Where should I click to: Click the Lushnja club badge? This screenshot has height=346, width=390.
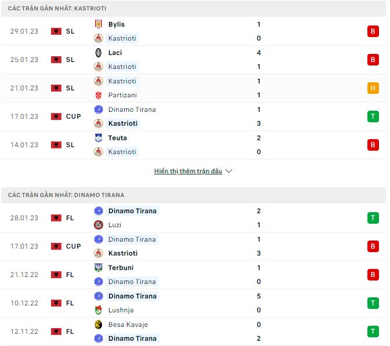(99, 310)
